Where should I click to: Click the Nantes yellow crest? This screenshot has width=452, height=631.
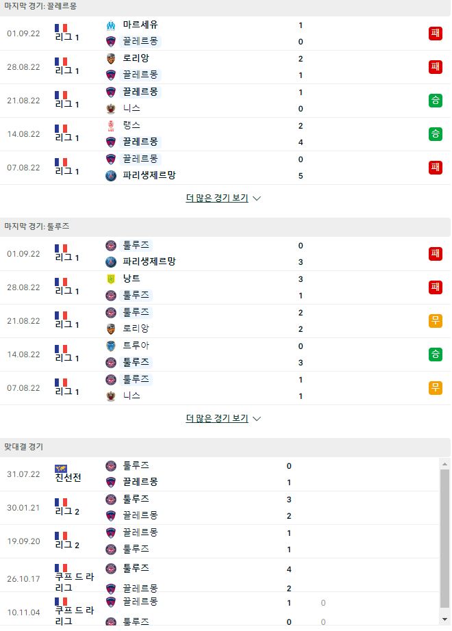111,279
